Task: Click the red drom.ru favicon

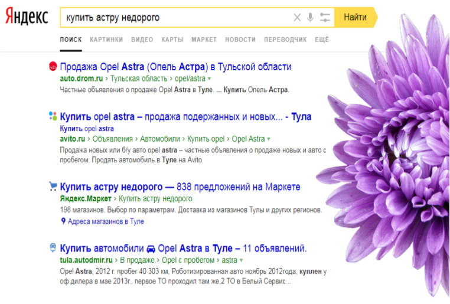Action: click(x=53, y=66)
